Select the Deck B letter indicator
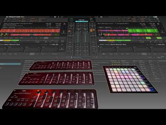This screenshot has width=166, height=125. 158,24
